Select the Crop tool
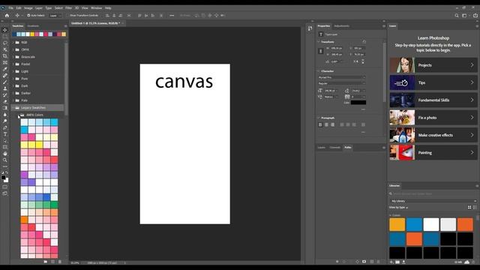The height and width of the screenshot is (270, 480). coord(5,56)
